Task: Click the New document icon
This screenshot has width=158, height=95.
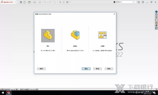Action: pyautogui.click(x=24, y=2)
